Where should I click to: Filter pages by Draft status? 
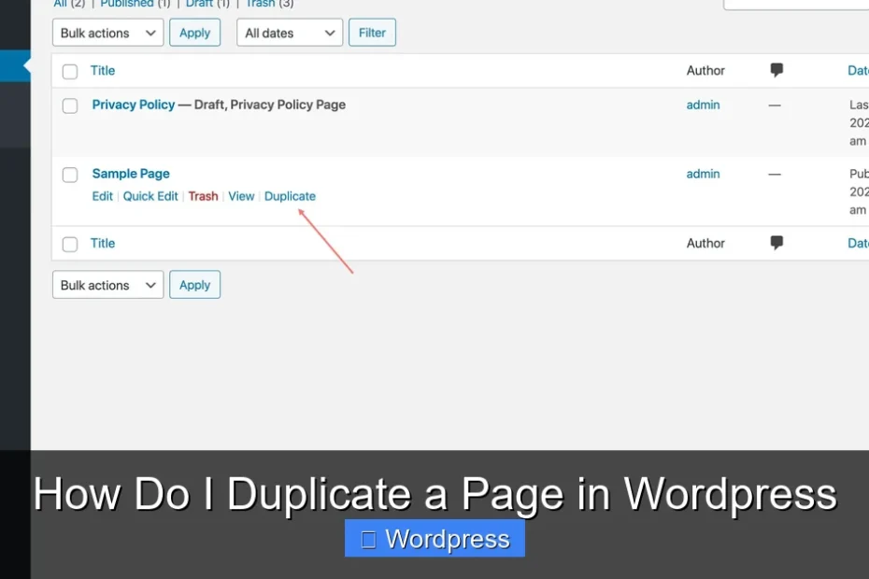(x=200, y=4)
